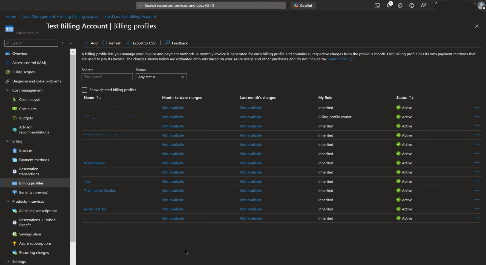
Task: Refresh the billing profiles list
Action: 112,43
